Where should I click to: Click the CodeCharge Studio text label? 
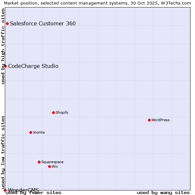pos(33,66)
